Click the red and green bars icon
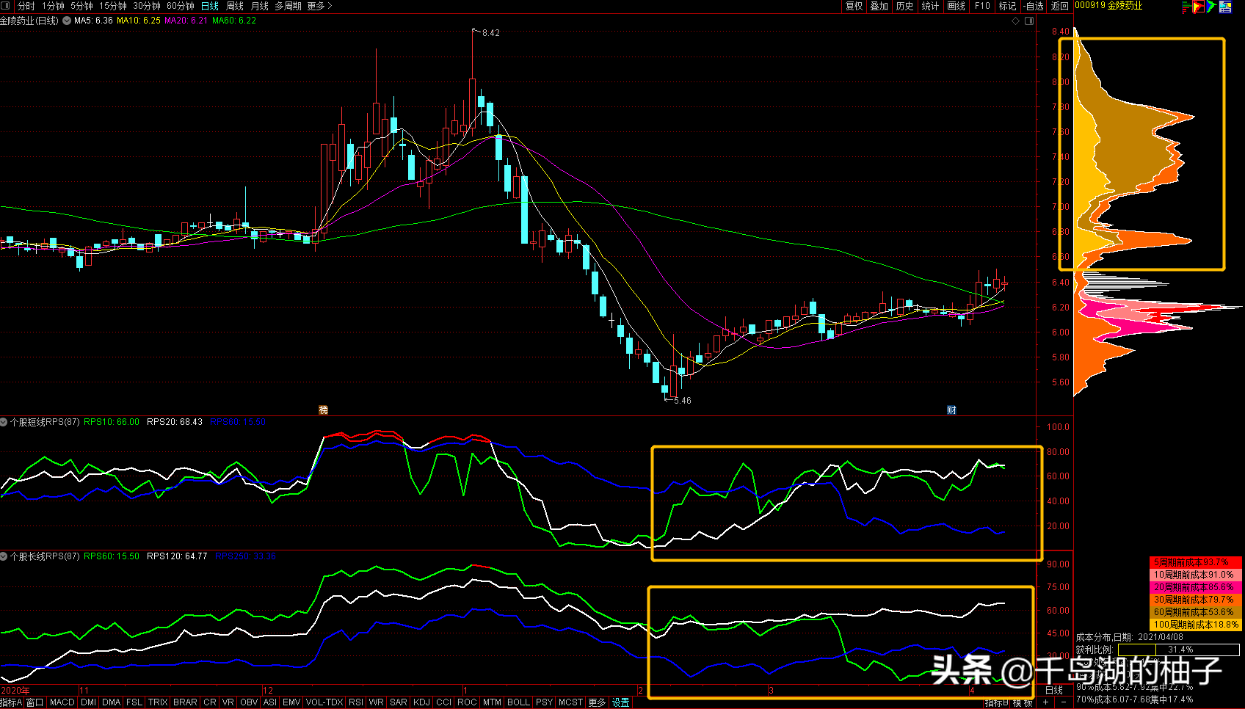This screenshot has width=1245, height=709. 1186,7
